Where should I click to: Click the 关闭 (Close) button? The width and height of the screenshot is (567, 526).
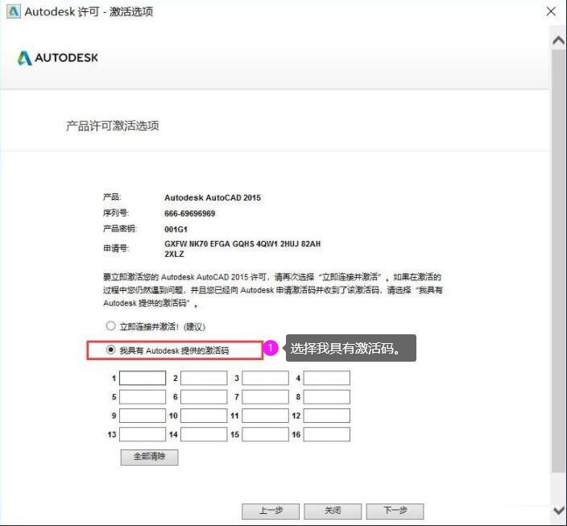(x=333, y=511)
